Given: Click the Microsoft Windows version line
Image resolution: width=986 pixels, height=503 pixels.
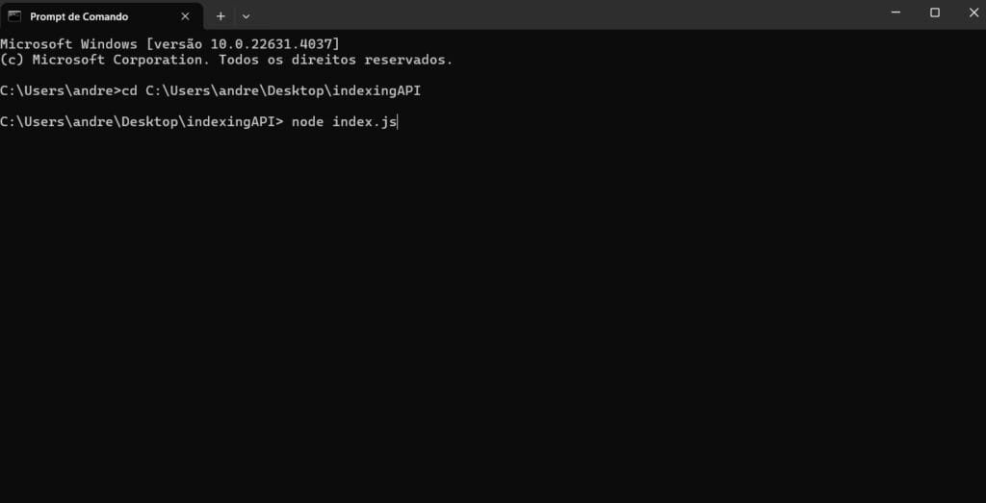Looking at the screenshot, I should [x=169, y=44].
